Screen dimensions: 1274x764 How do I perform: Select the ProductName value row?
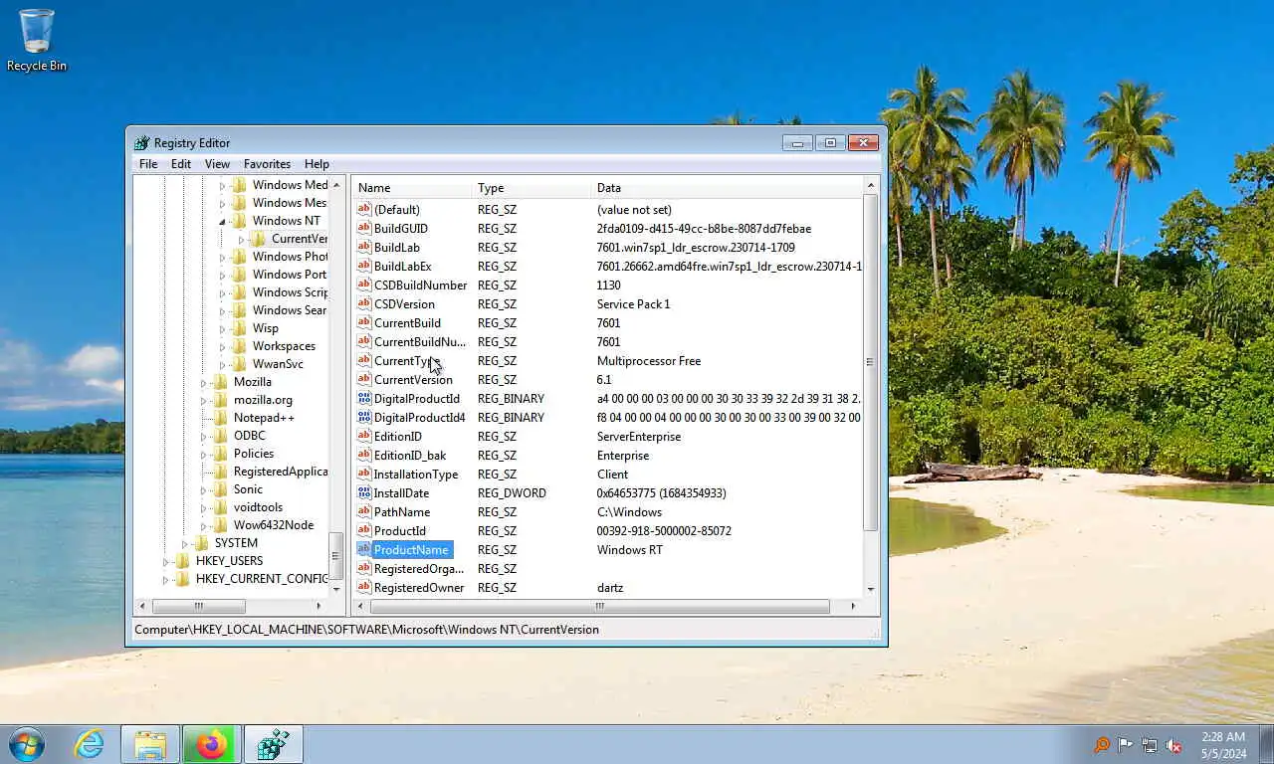point(609,550)
